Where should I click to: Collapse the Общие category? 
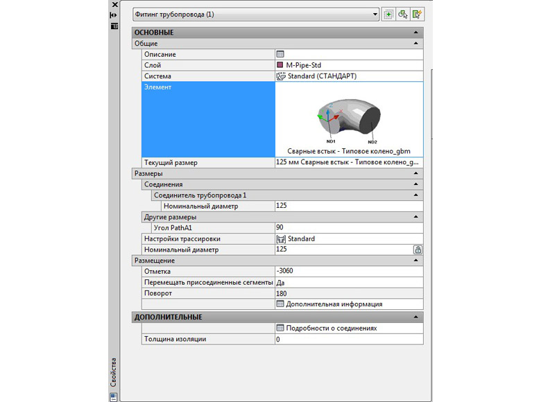(415, 44)
